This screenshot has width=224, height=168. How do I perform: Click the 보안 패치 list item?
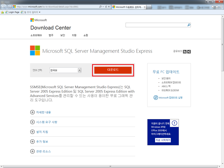(x=166, y=78)
